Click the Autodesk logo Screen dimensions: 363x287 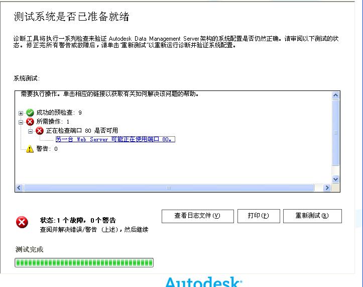[204, 281]
